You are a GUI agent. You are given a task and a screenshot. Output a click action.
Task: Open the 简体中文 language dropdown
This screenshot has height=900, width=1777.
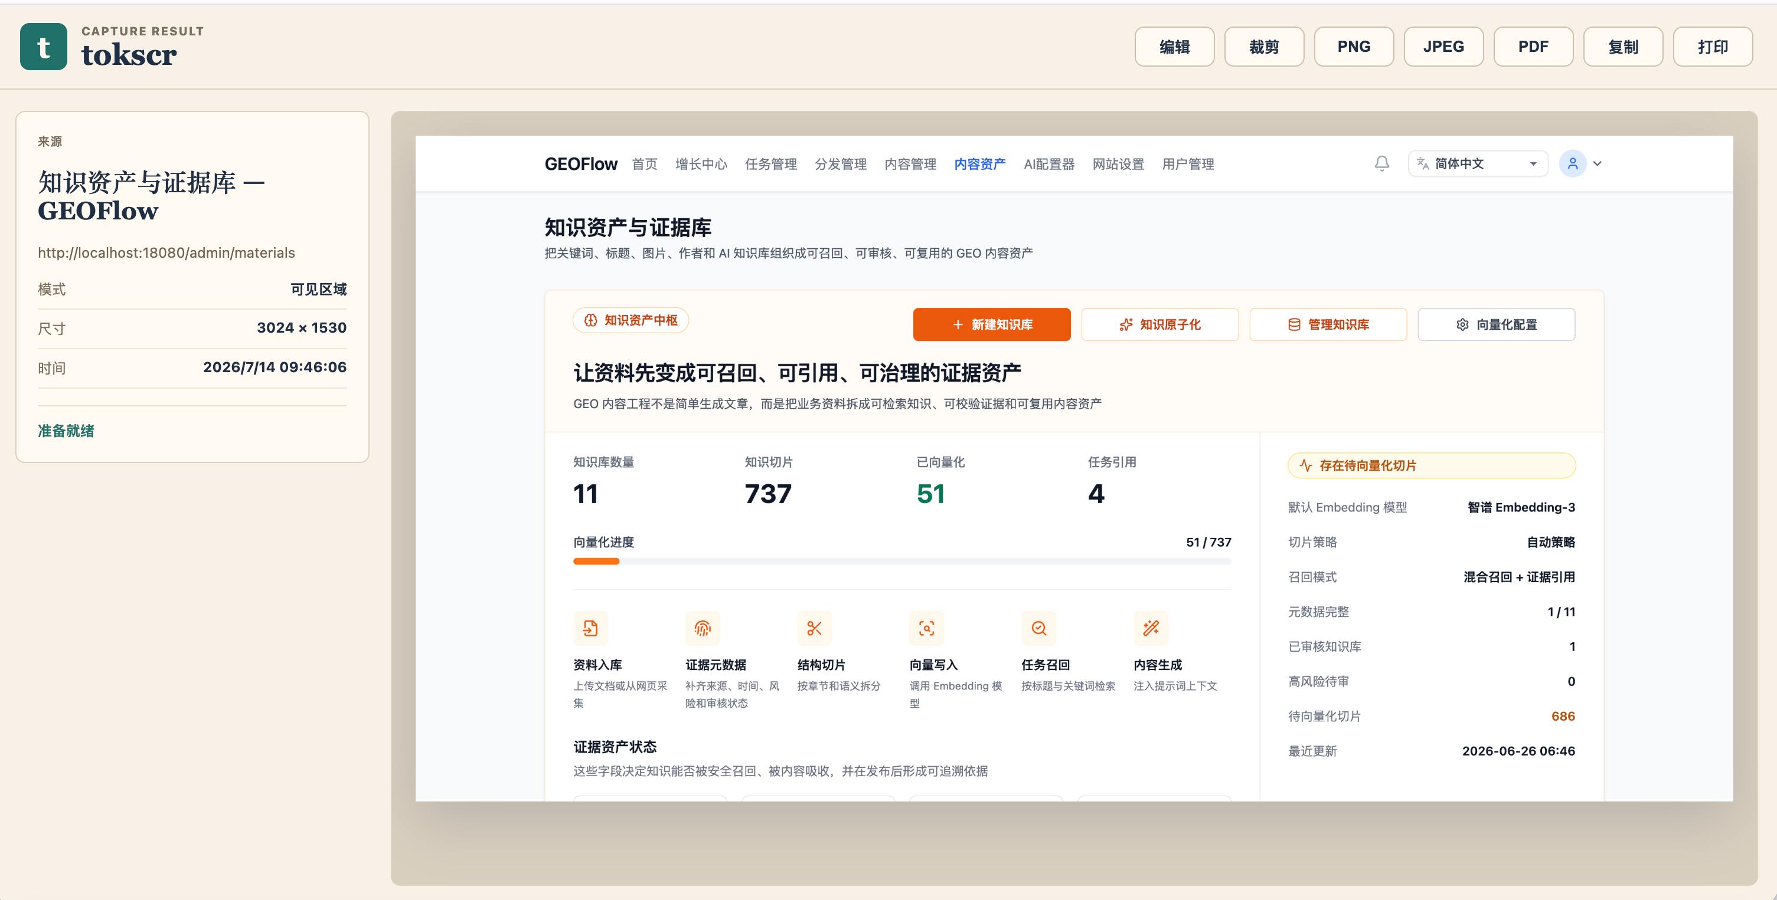tap(1478, 164)
